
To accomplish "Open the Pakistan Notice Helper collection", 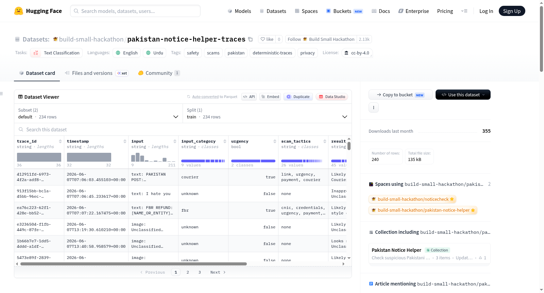I will click(429, 254).
